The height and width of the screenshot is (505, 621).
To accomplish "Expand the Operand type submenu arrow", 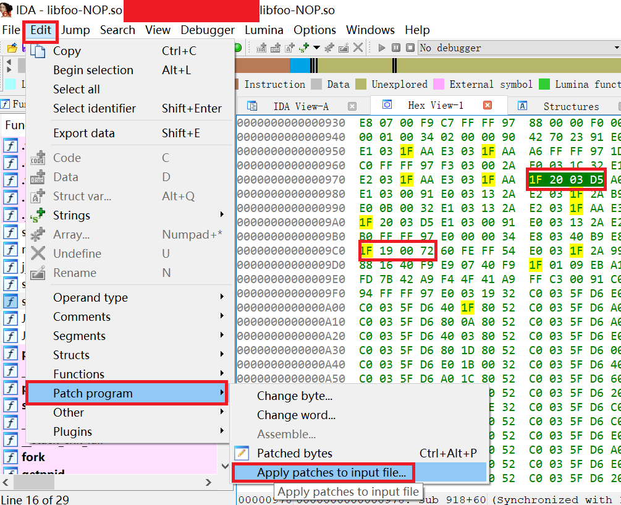I will [222, 297].
